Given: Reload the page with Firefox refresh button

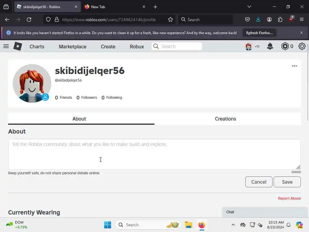Looking at the screenshot, I should tap(29, 20).
